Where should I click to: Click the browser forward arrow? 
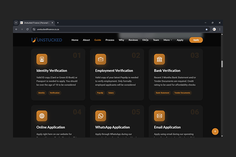click(x=22, y=29)
